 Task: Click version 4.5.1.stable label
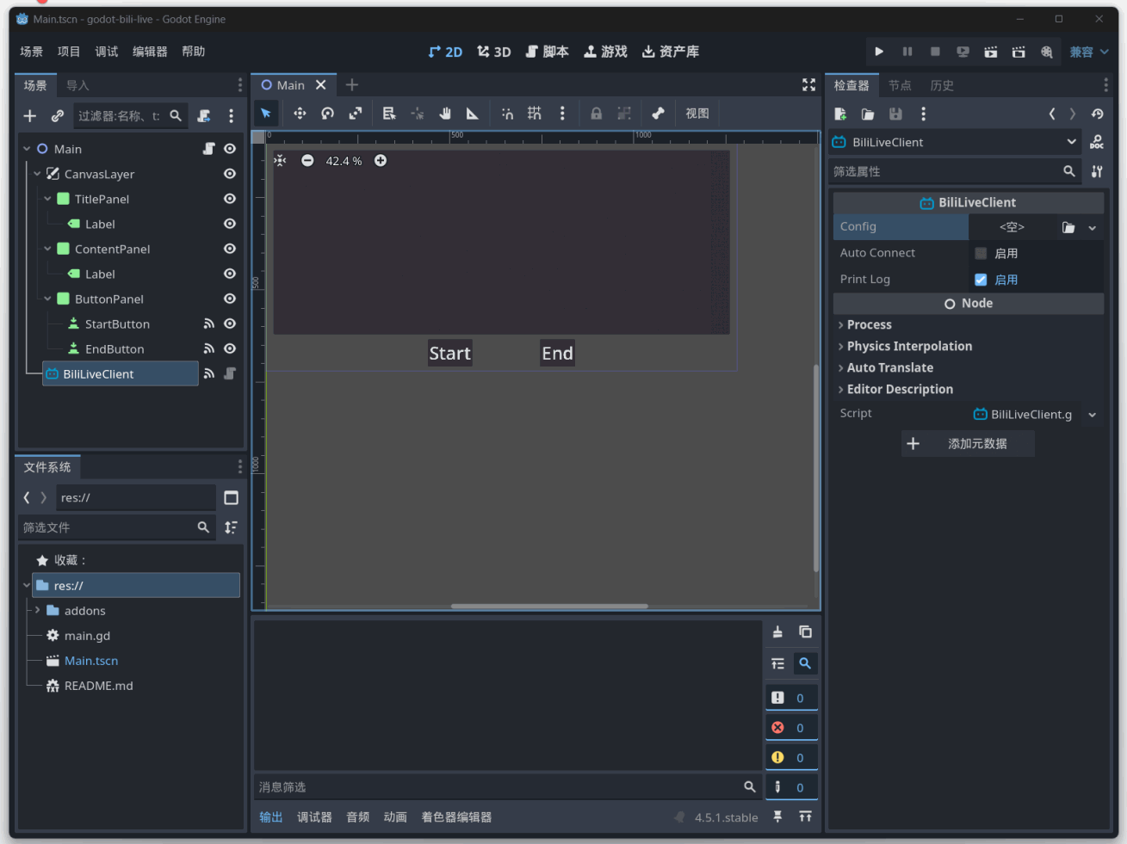pos(727,817)
